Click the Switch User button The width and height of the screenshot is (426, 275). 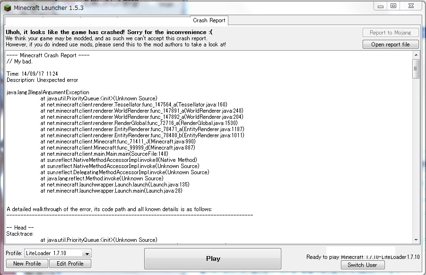(x=363, y=265)
